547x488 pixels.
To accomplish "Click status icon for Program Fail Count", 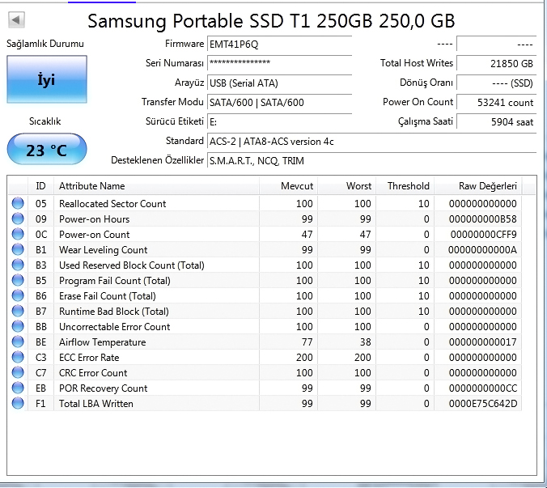I will point(18,280).
